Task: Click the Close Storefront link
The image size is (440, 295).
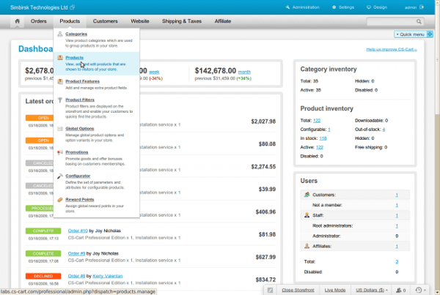Action: coord(298,290)
